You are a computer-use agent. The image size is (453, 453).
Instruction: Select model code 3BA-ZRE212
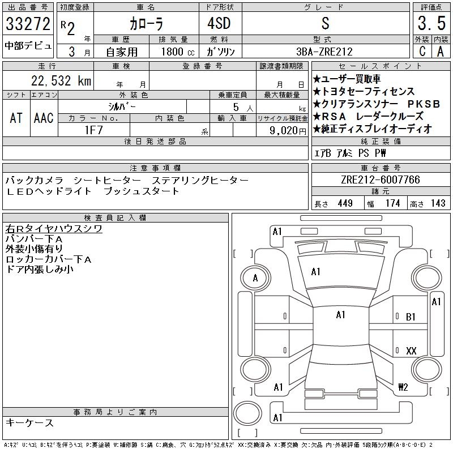click(324, 52)
